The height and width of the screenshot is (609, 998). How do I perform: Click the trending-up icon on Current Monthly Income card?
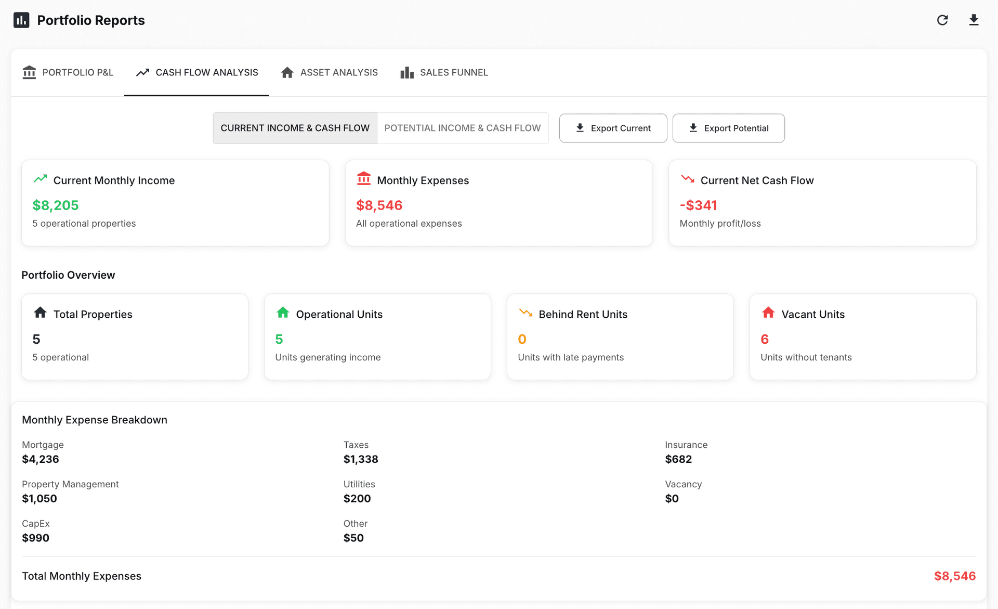[x=41, y=179]
